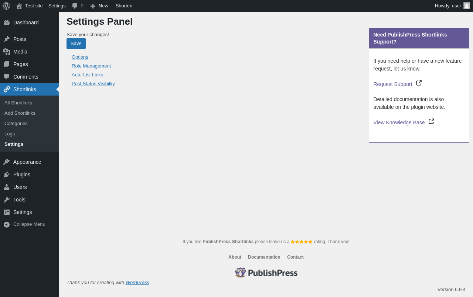473x297 pixels.
Task: Open the Role Management settings tab
Action: tap(91, 66)
